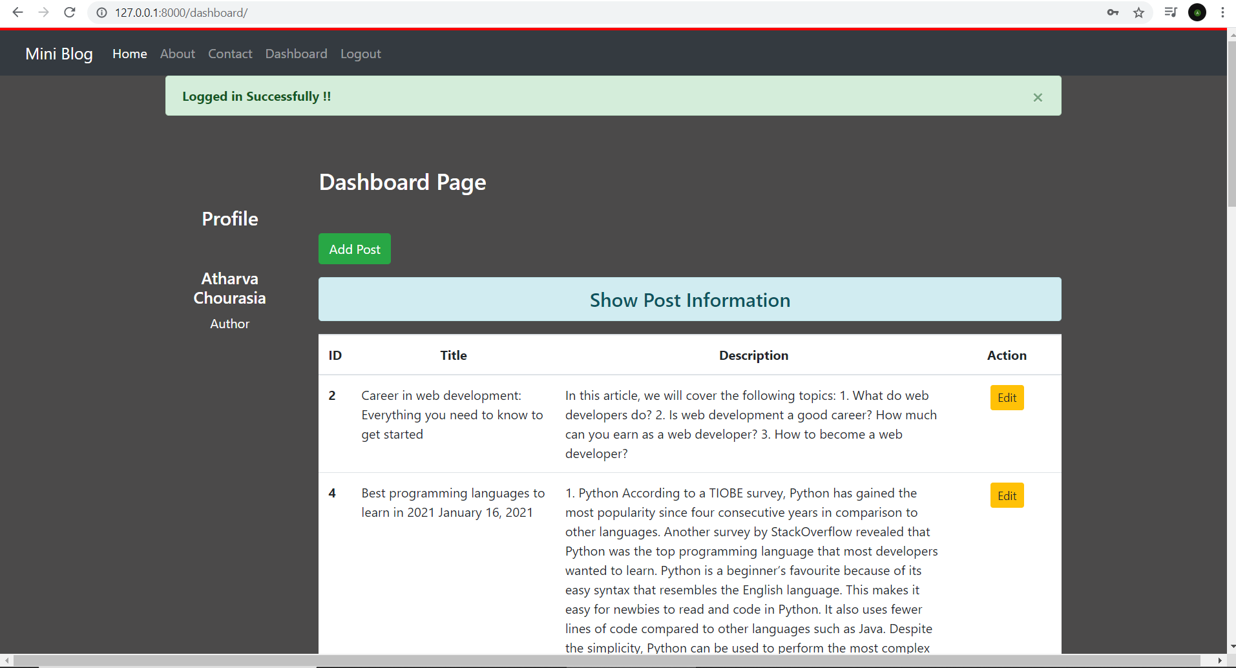The image size is (1236, 668).
Task: Open the saved passwords key icon
Action: pos(1113,12)
